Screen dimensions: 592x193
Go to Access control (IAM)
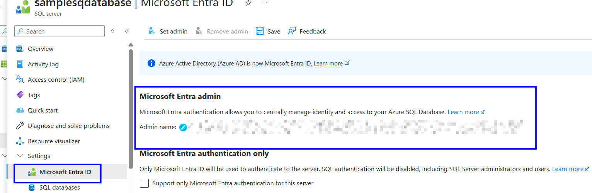pyautogui.click(x=56, y=79)
